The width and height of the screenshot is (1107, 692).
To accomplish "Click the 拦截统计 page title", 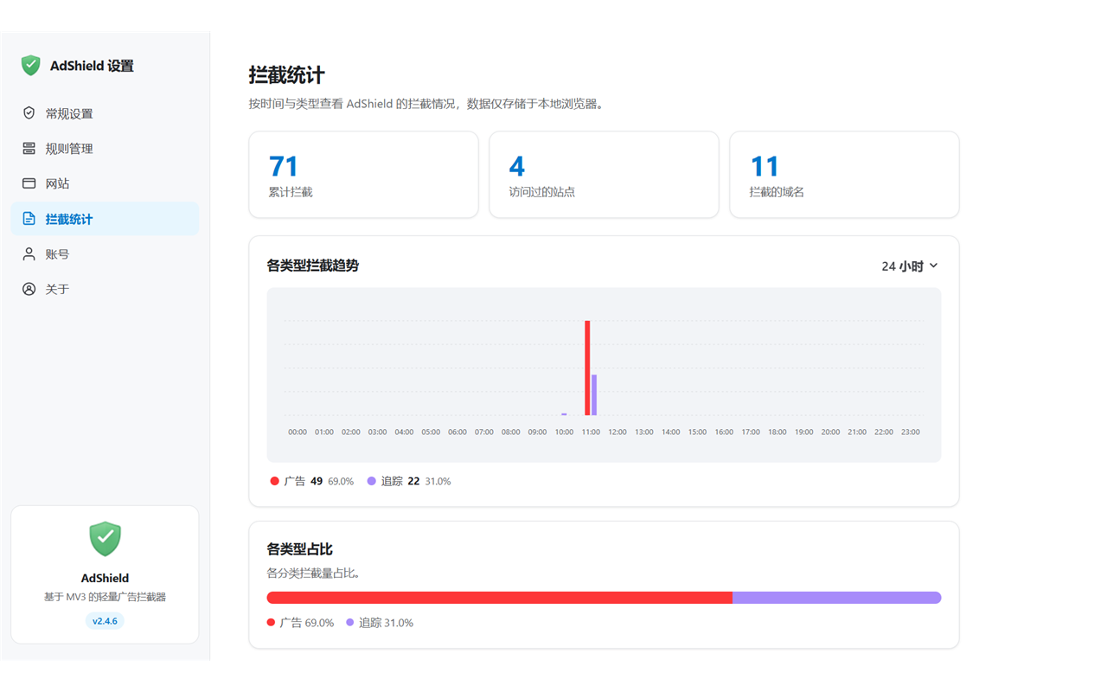I will tap(286, 75).
